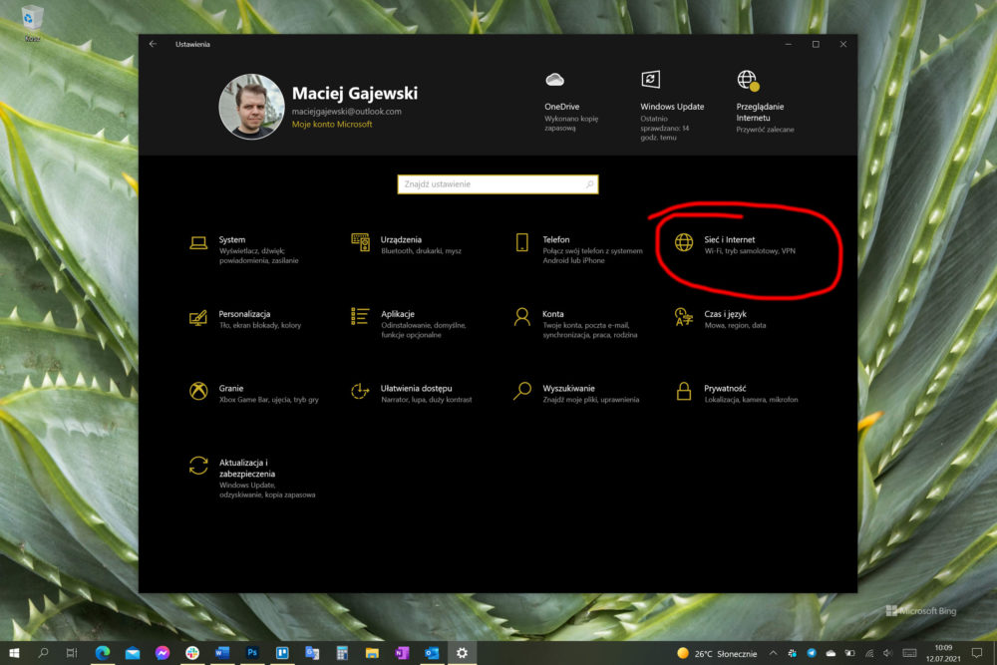997x665 pixels.
Task: Click the volume speaker tray icon
Action: (888, 653)
